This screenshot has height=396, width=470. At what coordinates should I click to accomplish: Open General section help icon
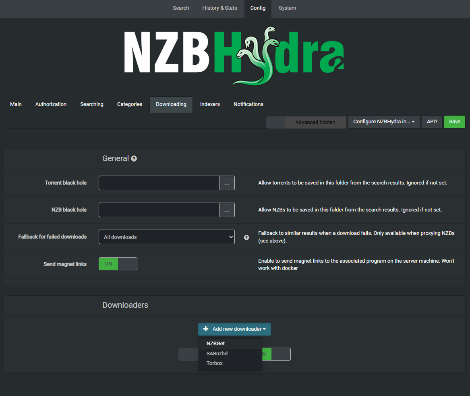tap(134, 159)
